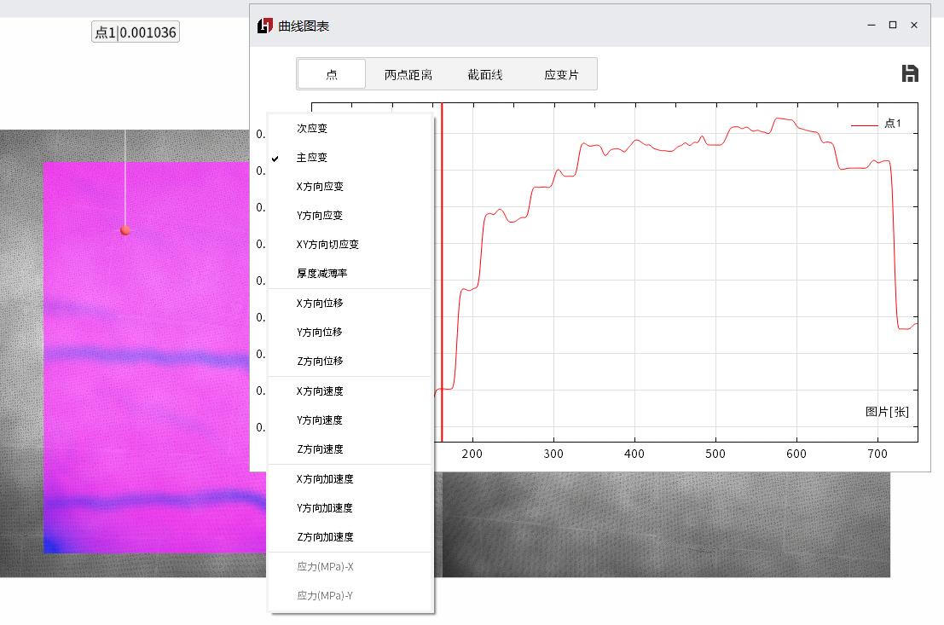This screenshot has height=625, width=944.
Task: Toggle the checked 主应变 option
Action: tap(312, 158)
